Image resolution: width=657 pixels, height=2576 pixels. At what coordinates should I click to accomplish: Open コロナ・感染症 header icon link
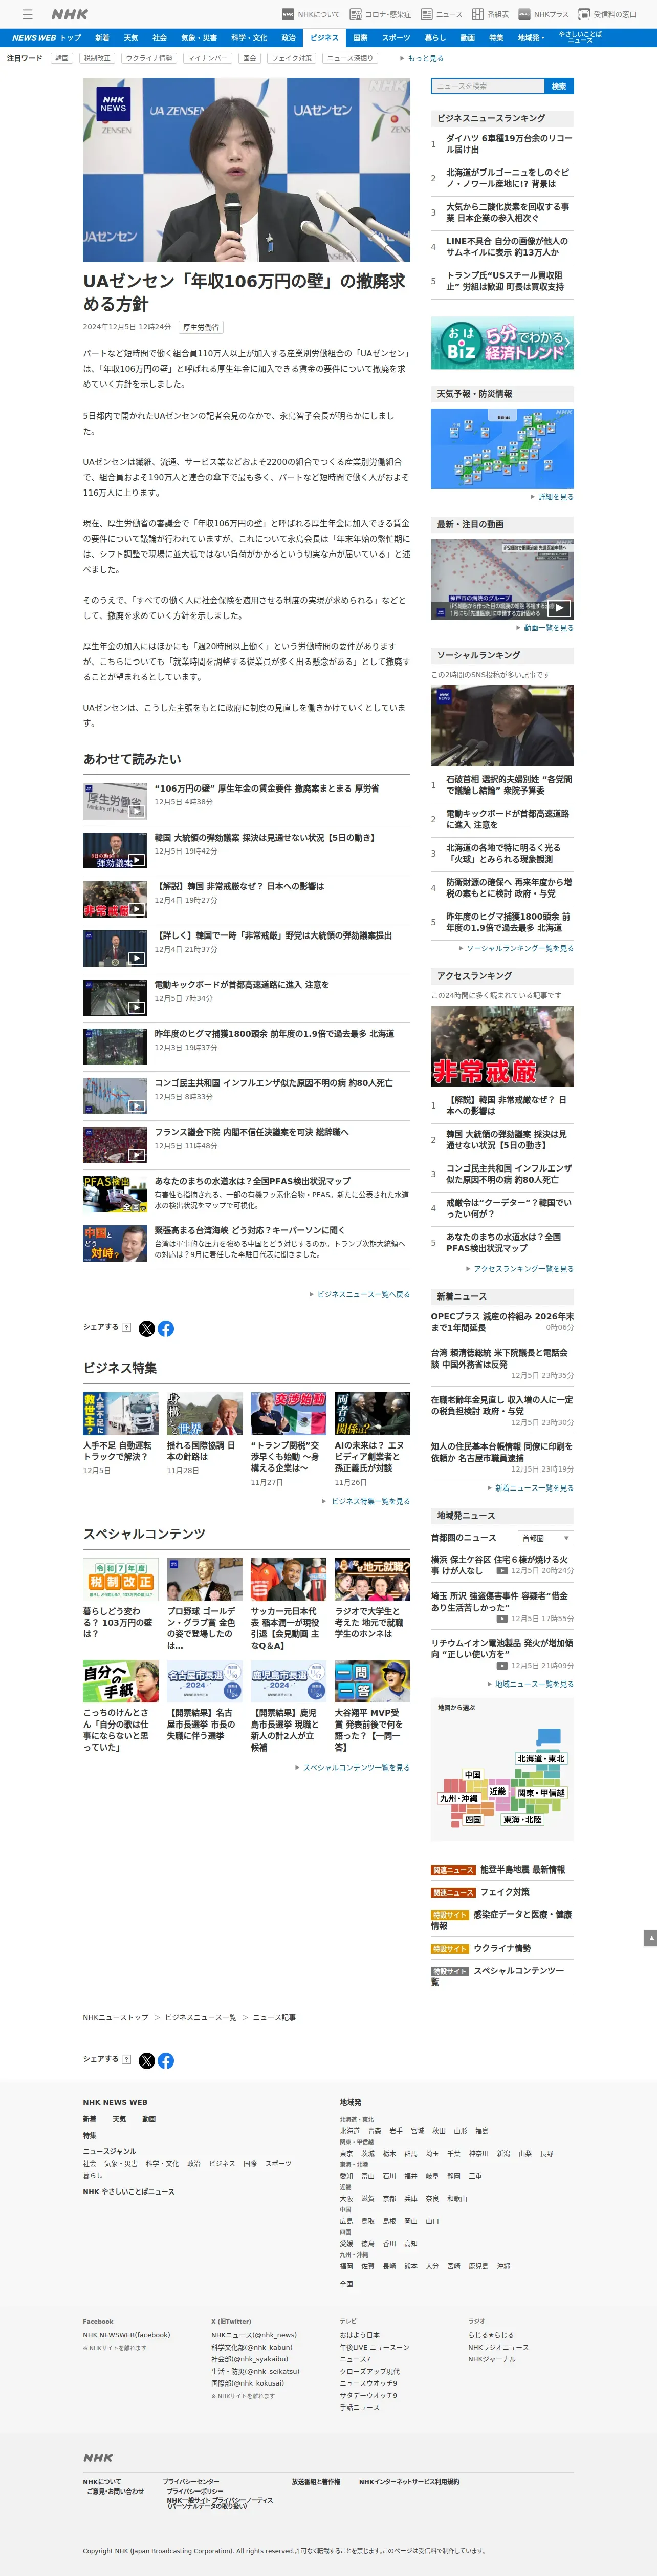380,14
